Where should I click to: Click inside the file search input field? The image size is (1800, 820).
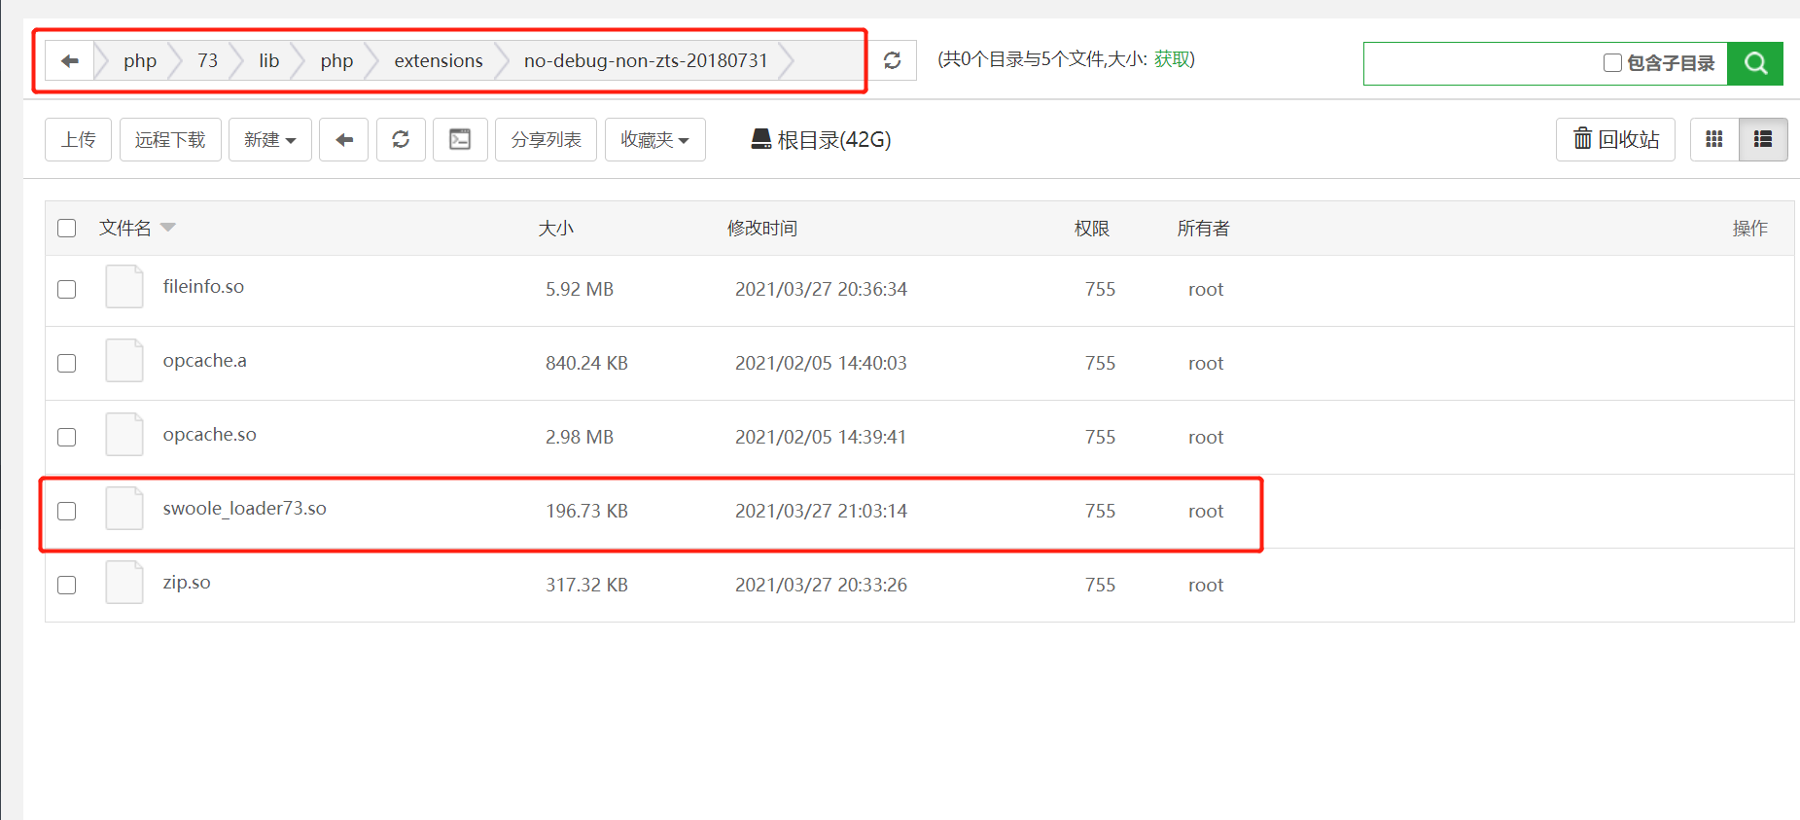pos(1481,63)
